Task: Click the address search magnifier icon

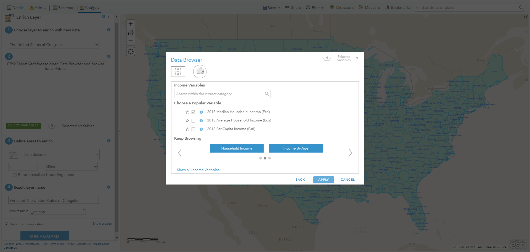Action: [x=521, y=8]
